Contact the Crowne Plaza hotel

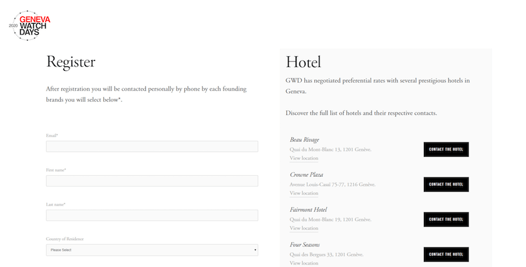point(446,184)
